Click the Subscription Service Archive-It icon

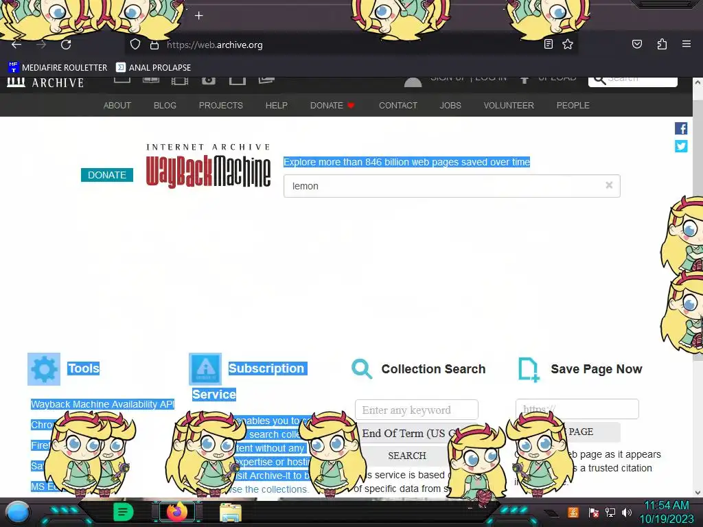coord(205,369)
